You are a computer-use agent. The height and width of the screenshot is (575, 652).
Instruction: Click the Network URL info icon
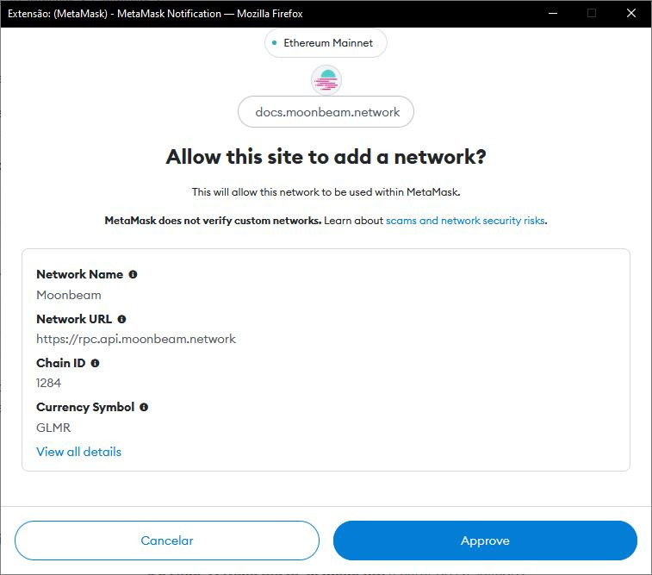point(121,319)
